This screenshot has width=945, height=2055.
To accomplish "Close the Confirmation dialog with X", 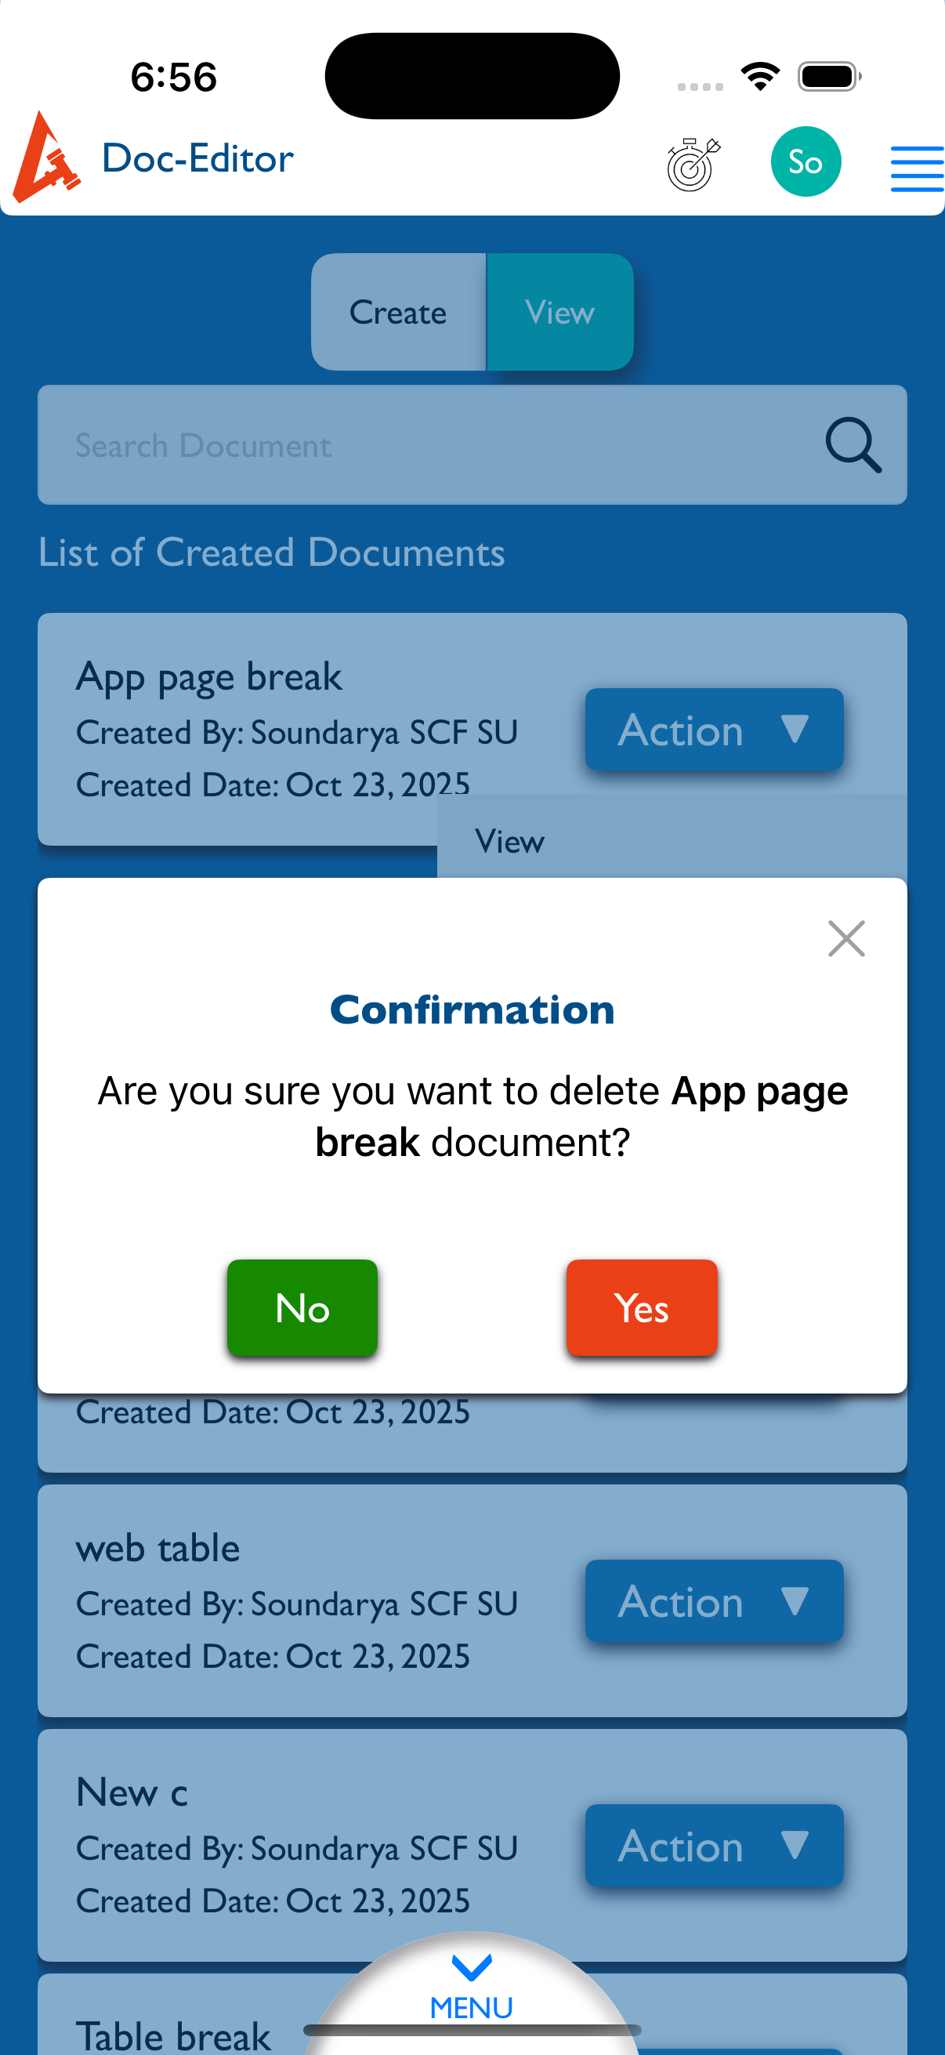I will tap(845, 938).
